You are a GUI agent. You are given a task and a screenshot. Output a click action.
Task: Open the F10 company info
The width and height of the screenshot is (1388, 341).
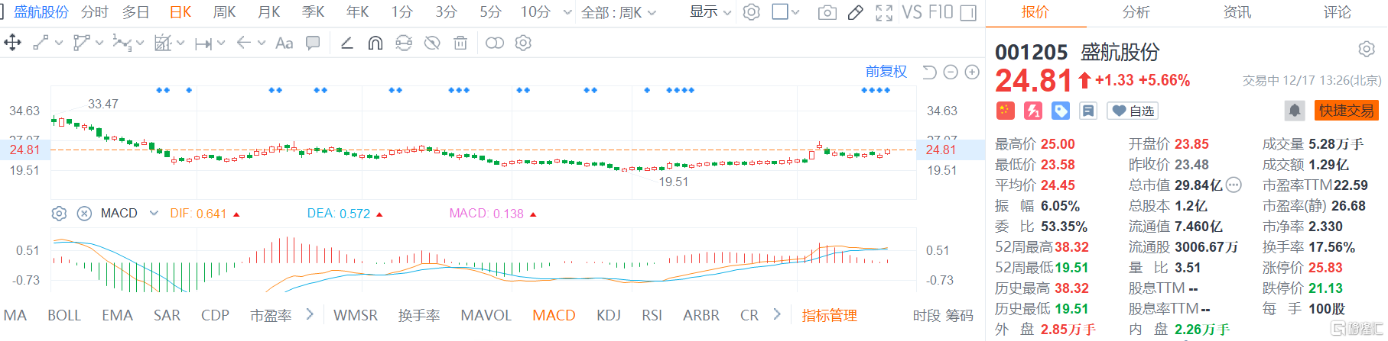pos(941,12)
